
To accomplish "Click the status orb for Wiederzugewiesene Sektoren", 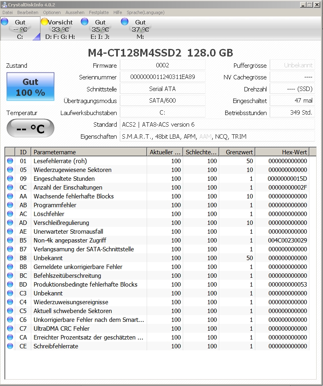I will [10, 170].
